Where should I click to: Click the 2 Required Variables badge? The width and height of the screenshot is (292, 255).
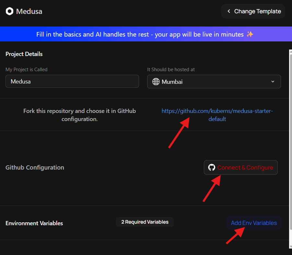click(x=145, y=222)
